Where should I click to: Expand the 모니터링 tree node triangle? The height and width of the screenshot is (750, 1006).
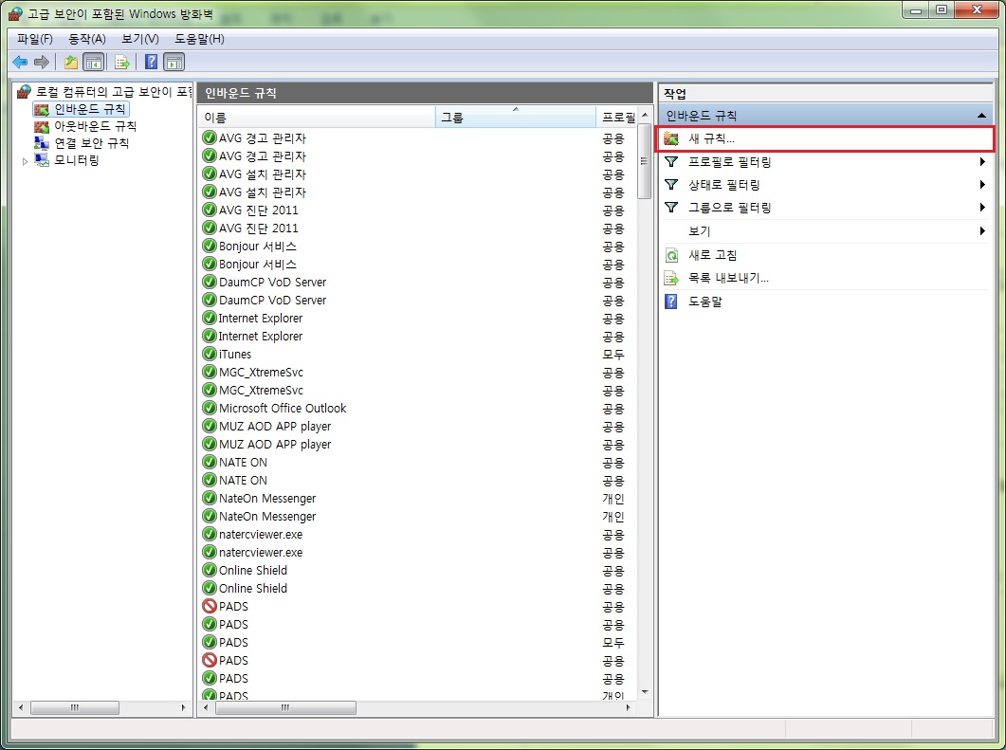(x=25, y=161)
